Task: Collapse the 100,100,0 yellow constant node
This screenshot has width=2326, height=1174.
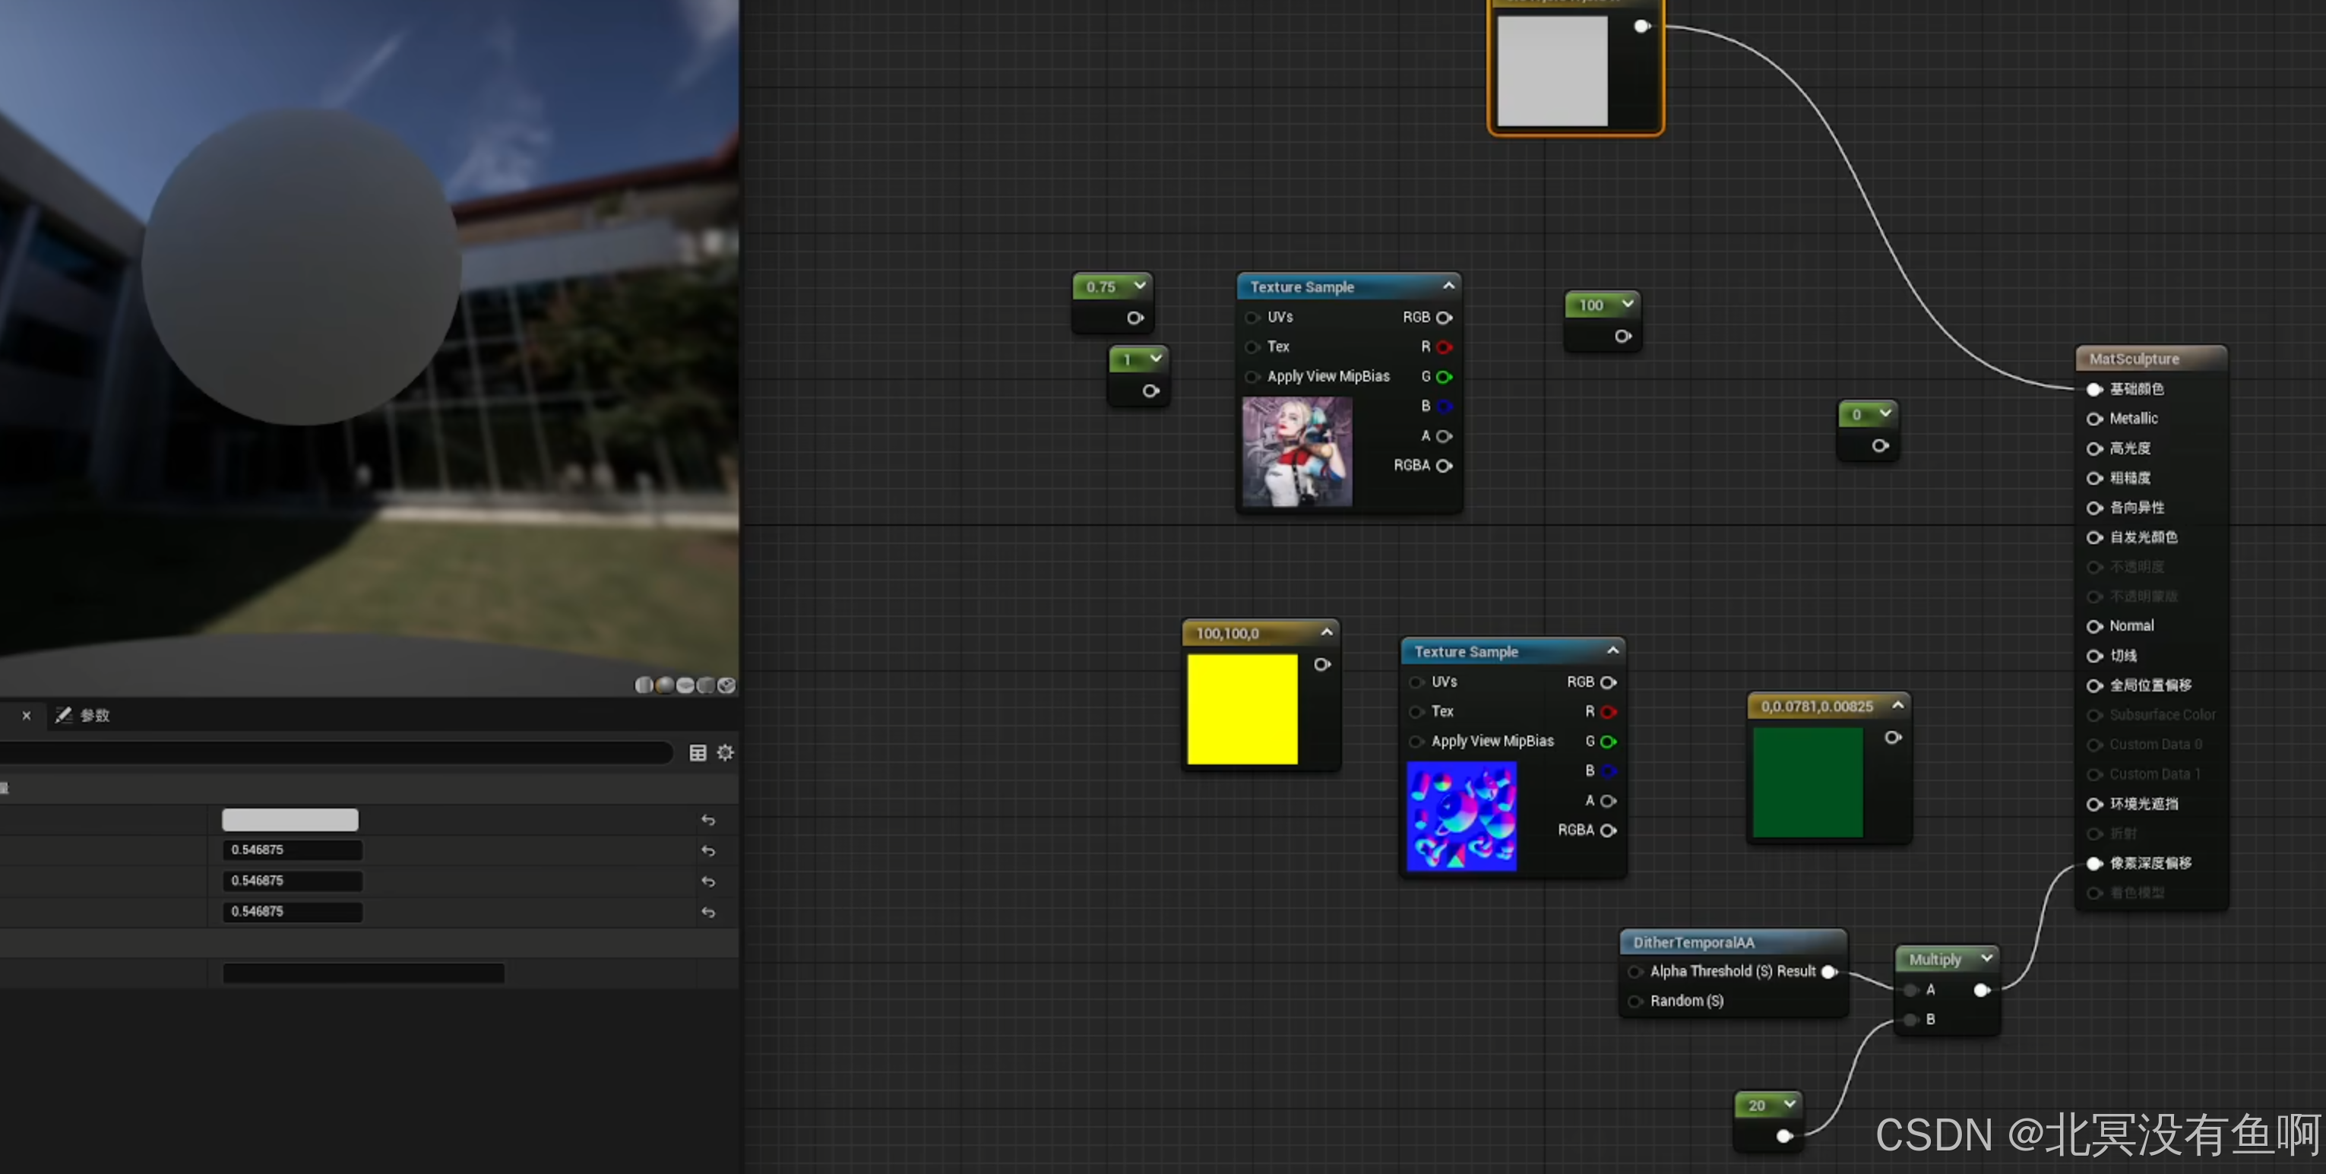Action: 1327,632
